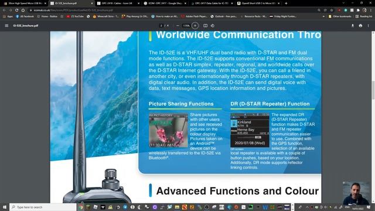Click the Type here to search box
The image size is (375, 211).
tap(43, 207)
